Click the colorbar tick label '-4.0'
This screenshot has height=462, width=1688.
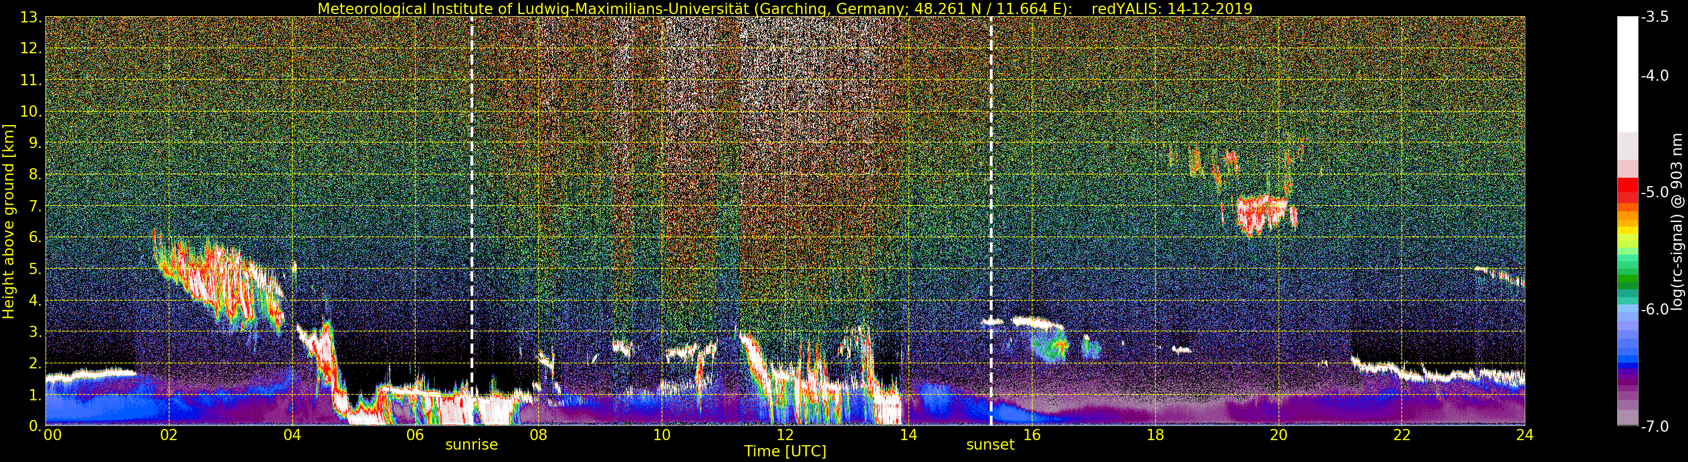1654,76
